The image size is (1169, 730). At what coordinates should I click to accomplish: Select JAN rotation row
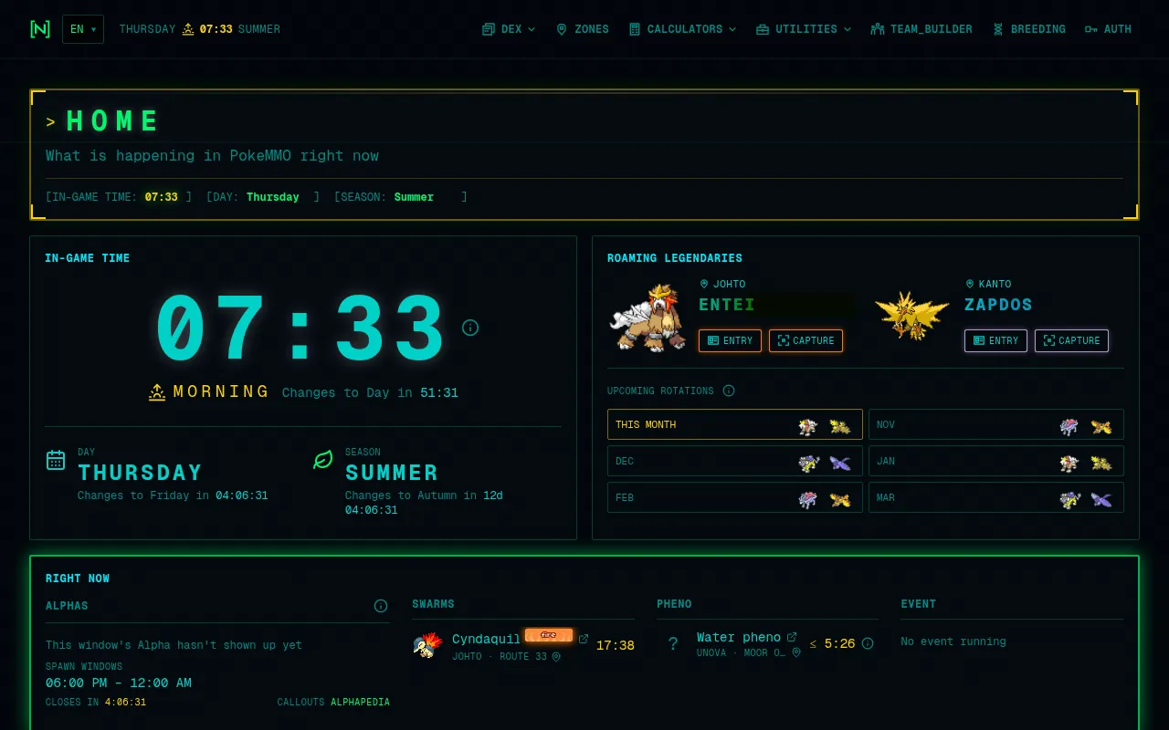pos(996,461)
